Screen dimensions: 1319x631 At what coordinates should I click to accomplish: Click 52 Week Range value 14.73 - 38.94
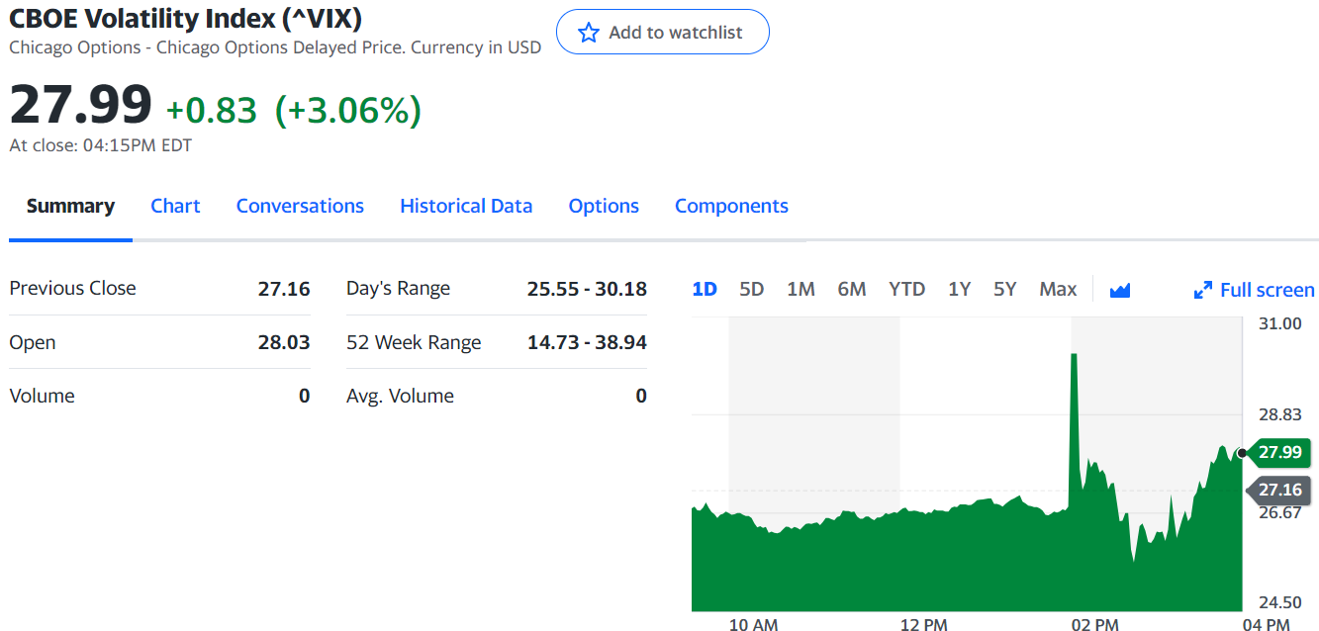[587, 342]
